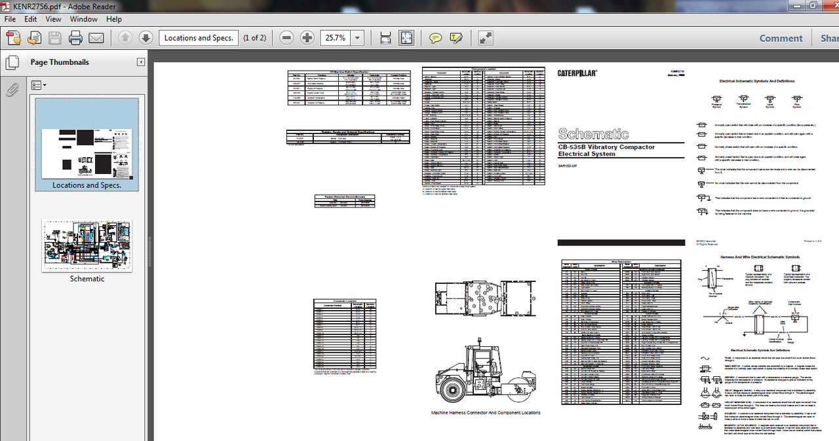Open the Edit menu
839x441 pixels.
(31, 20)
